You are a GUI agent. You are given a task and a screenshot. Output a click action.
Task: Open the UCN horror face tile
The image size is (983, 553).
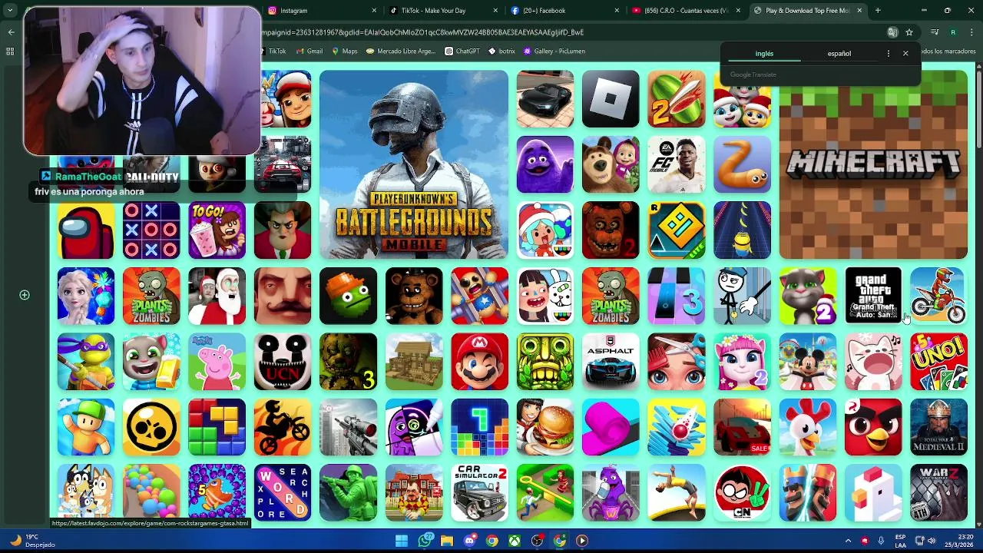click(x=283, y=362)
